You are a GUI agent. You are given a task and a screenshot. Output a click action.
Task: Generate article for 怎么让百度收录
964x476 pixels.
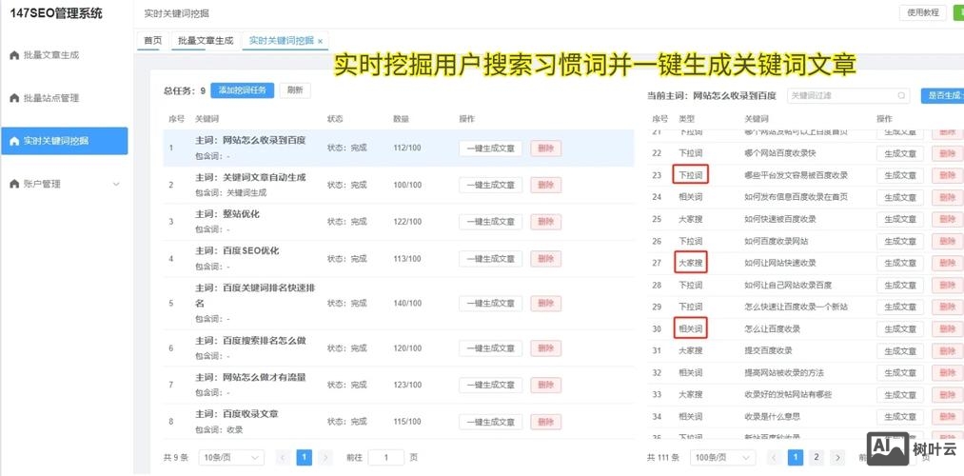[900, 329]
